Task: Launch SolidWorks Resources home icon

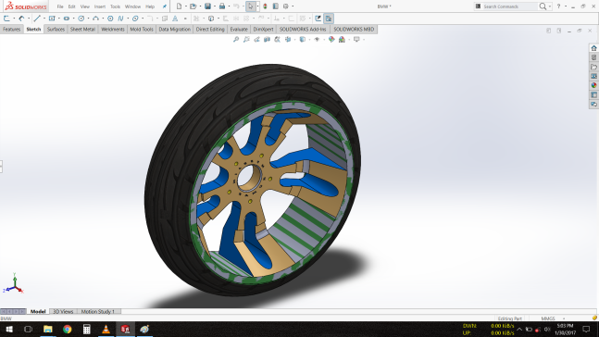Action: (x=593, y=48)
